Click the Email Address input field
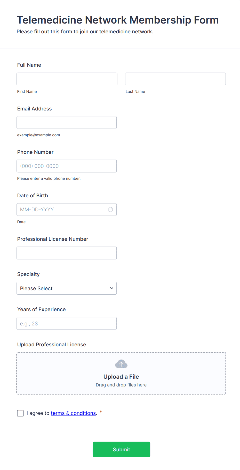 click(67, 122)
